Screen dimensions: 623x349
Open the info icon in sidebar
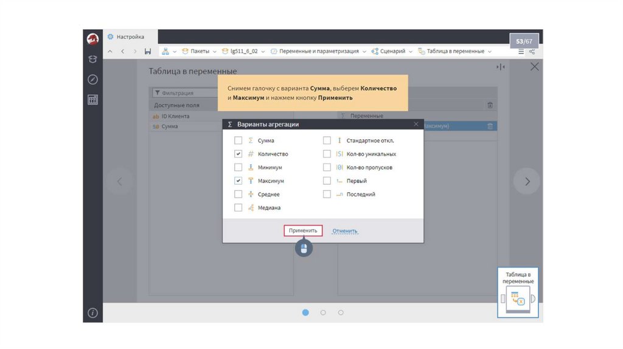pyautogui.click(x=92, y=313)
